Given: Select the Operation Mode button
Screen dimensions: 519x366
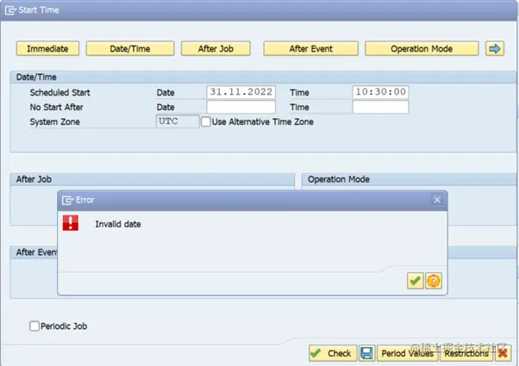Looking at the screenshot, I should point(422,48).
